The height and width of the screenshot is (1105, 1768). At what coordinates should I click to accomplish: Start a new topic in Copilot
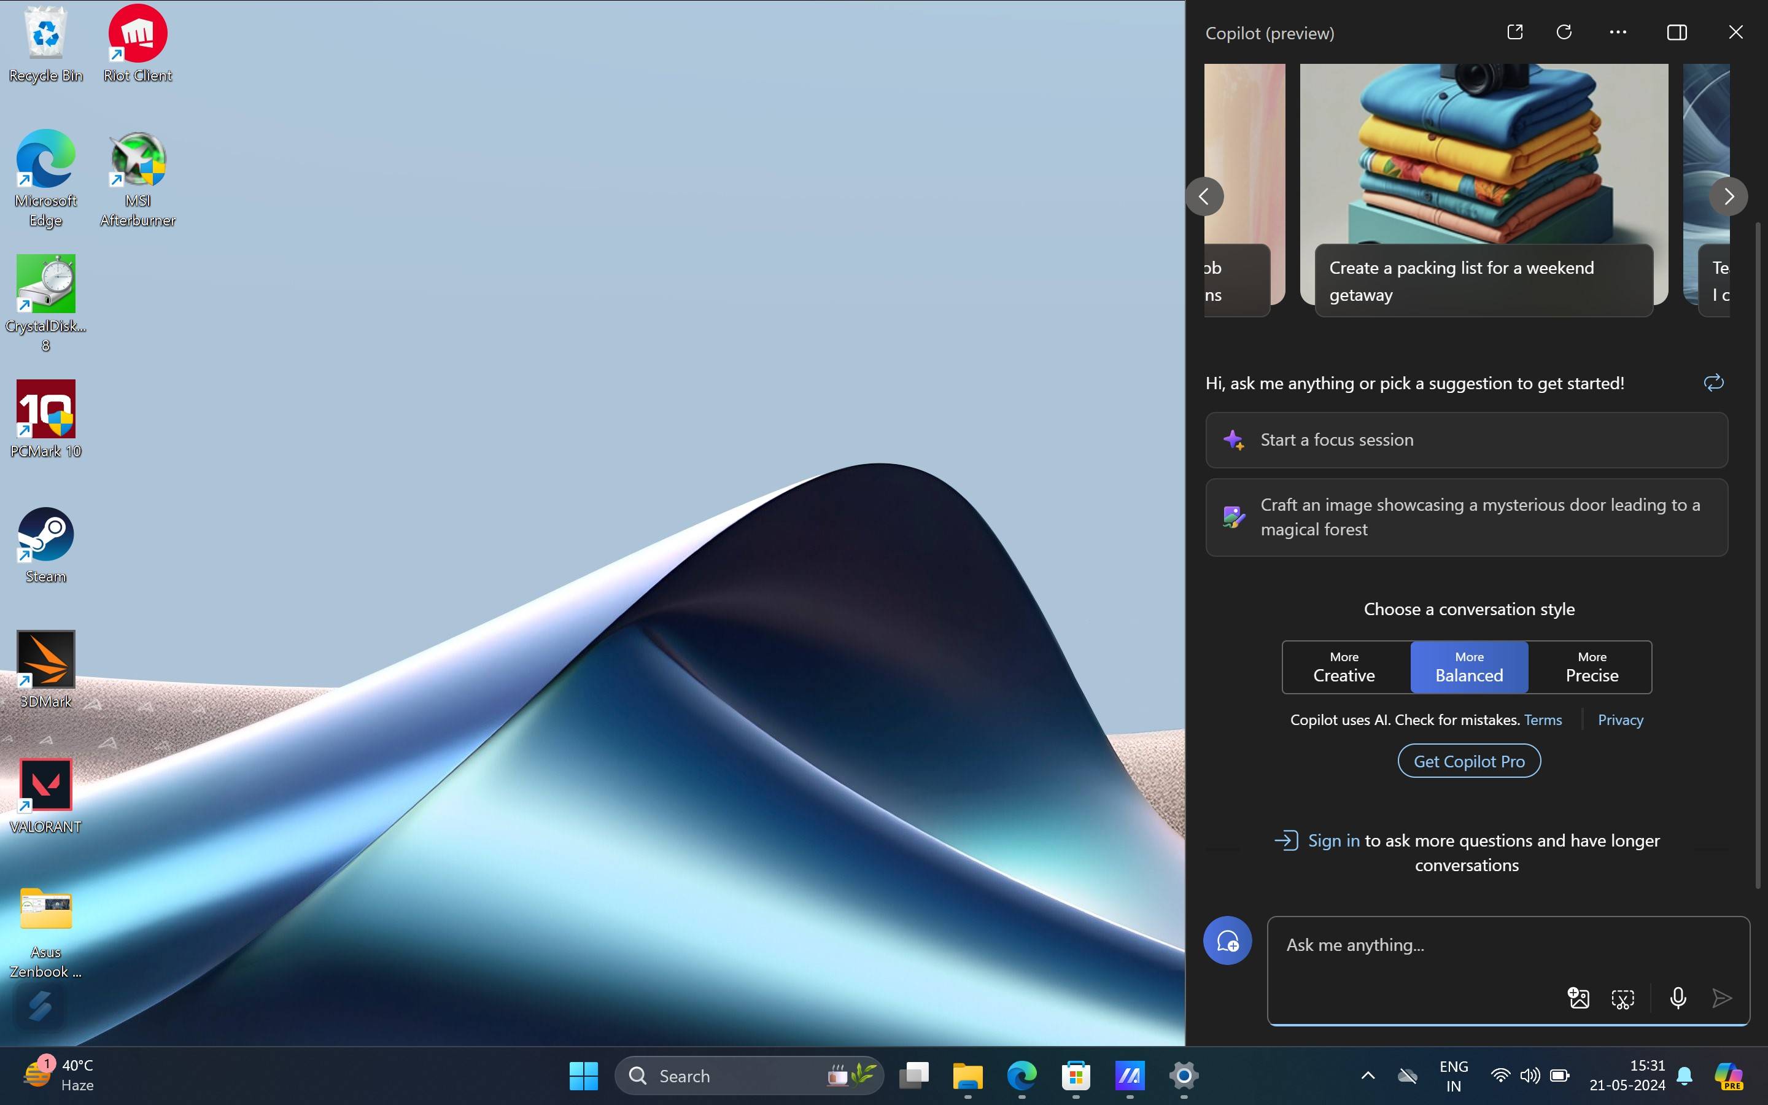[x=1227, y=940]
